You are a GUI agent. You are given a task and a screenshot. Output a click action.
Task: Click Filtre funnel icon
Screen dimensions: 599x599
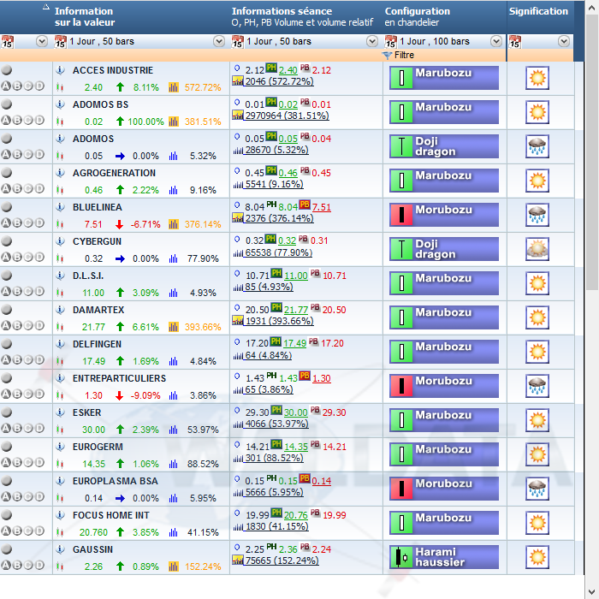[x=387, y=56]
